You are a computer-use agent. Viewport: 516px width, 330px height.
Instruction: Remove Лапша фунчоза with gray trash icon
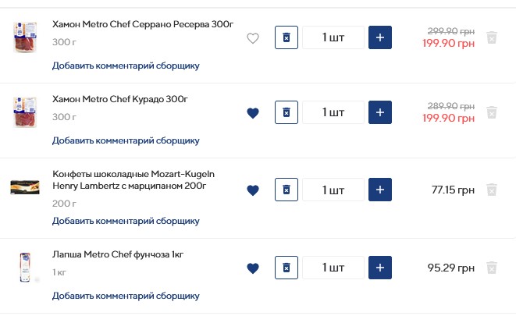[x=492, y=268]
